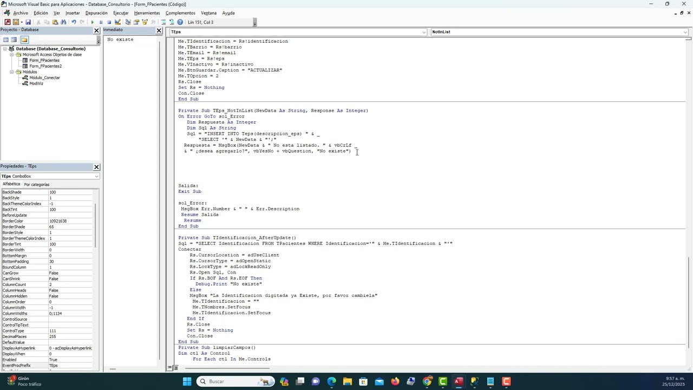Click the Cut scissors icon
693x390 pixels.
[x=38, y=22]
